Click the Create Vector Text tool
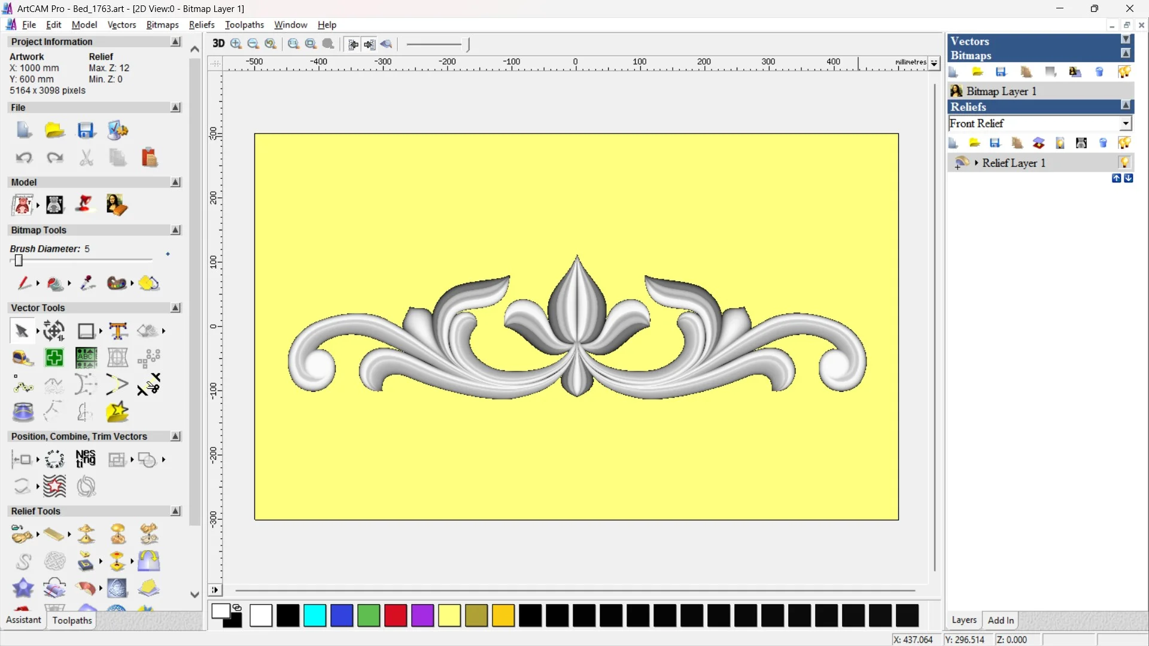 [x=118, y=331]
